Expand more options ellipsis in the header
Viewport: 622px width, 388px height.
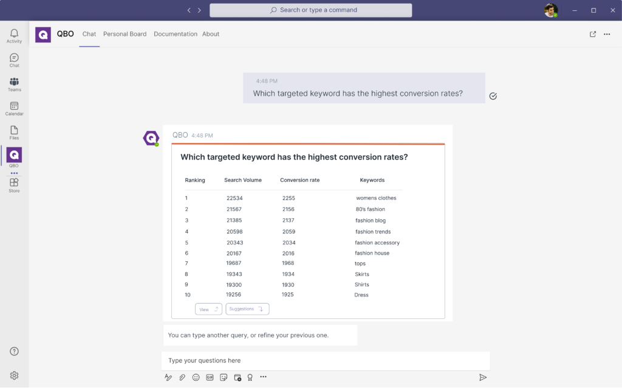607,34
